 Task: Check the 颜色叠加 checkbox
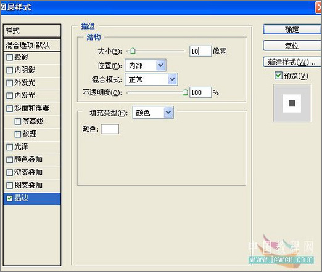pos(9,160)
